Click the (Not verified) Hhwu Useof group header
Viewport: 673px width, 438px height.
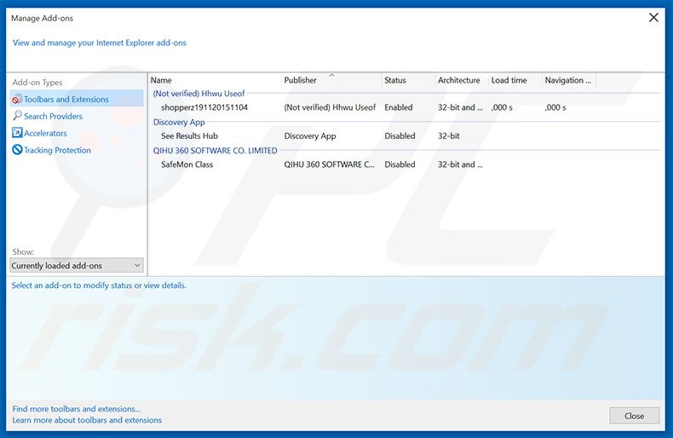[x=198, y=94]
